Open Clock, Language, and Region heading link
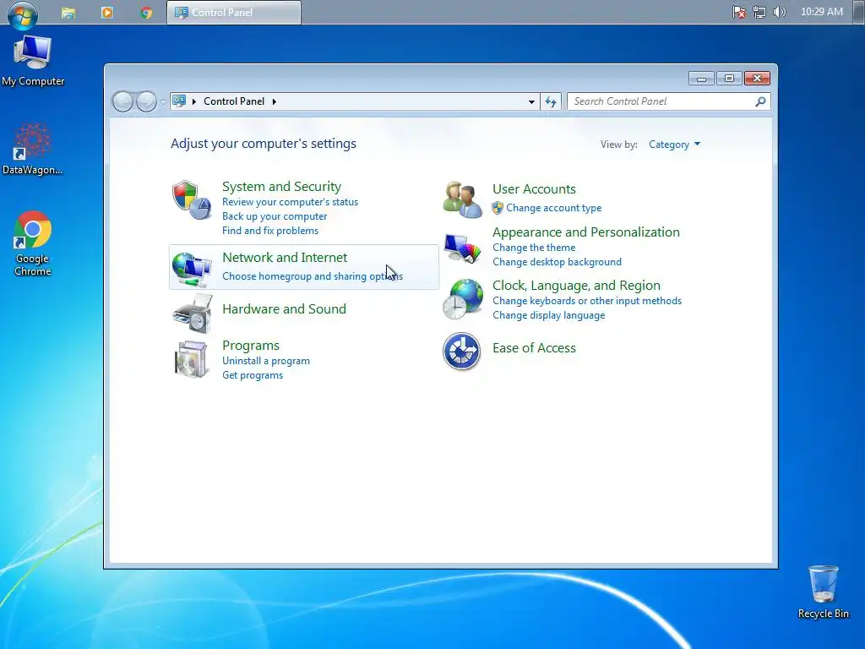The image size is (865, 649). click(576, 286)
